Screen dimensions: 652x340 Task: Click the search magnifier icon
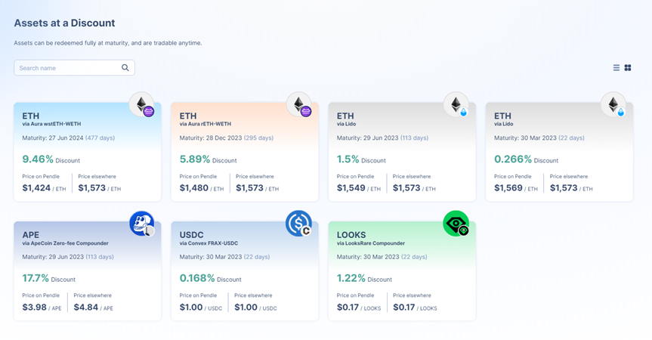(x=125, y=68)
